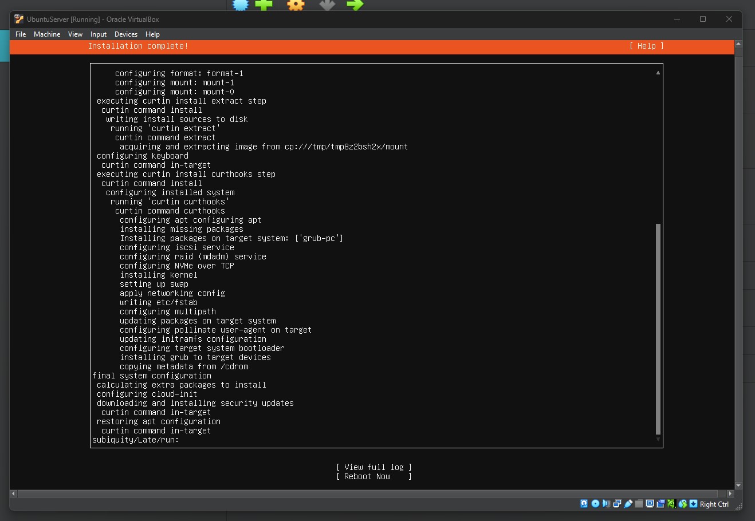This screenshot has width=755, height=521.
Task: Click the hard disk activity status icon
Action: point(584,504)
